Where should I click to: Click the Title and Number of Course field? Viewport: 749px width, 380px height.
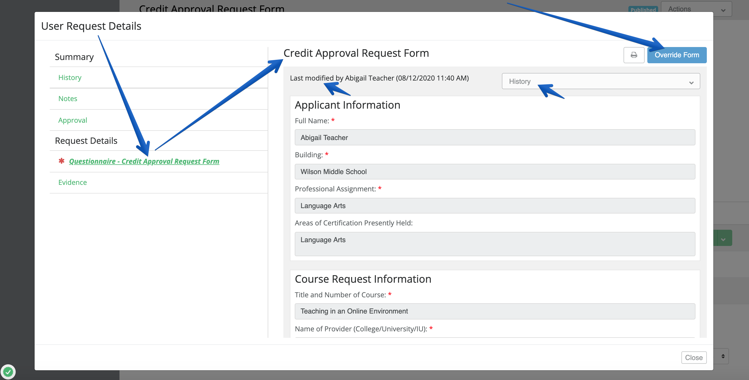(495, 311)
